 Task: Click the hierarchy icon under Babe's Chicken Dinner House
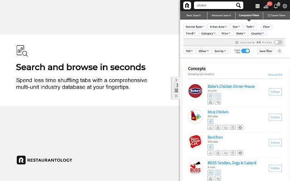tap(210, 102)
